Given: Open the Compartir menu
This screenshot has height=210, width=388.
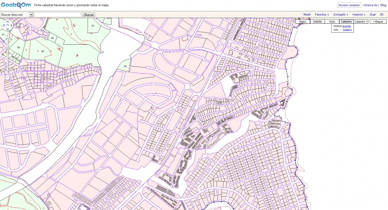Looking at the screenshot, I should pyautogui.click(x=341, y=15).
